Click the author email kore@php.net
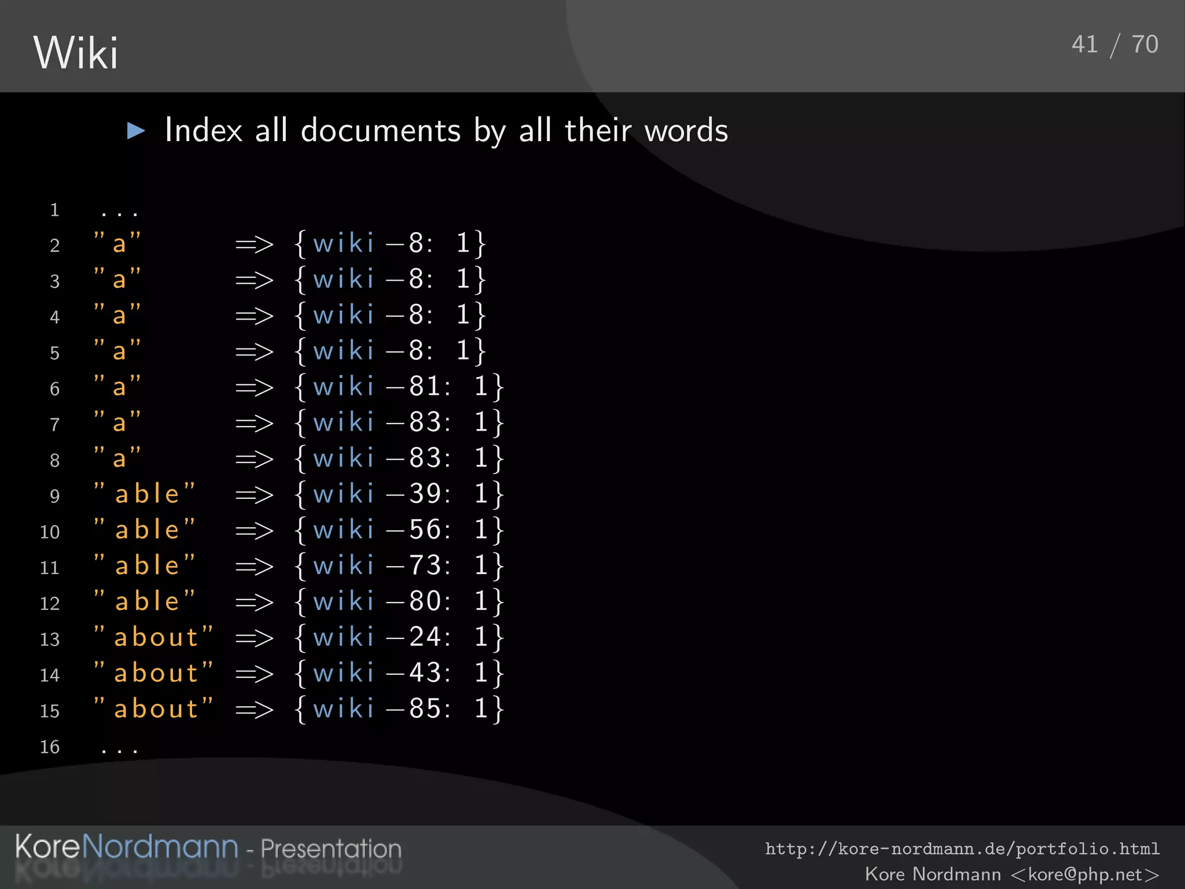Image resolution: width=1185 pixels, height=889 pixels. [1085, 874]
